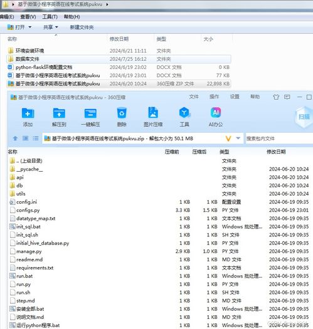Click the 搜索包内文件 search field
This screenshot has height=329, width=313.
[x=279, y=138]
